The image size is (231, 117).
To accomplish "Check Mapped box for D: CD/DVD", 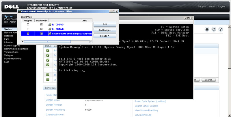I will click(28, 29).
